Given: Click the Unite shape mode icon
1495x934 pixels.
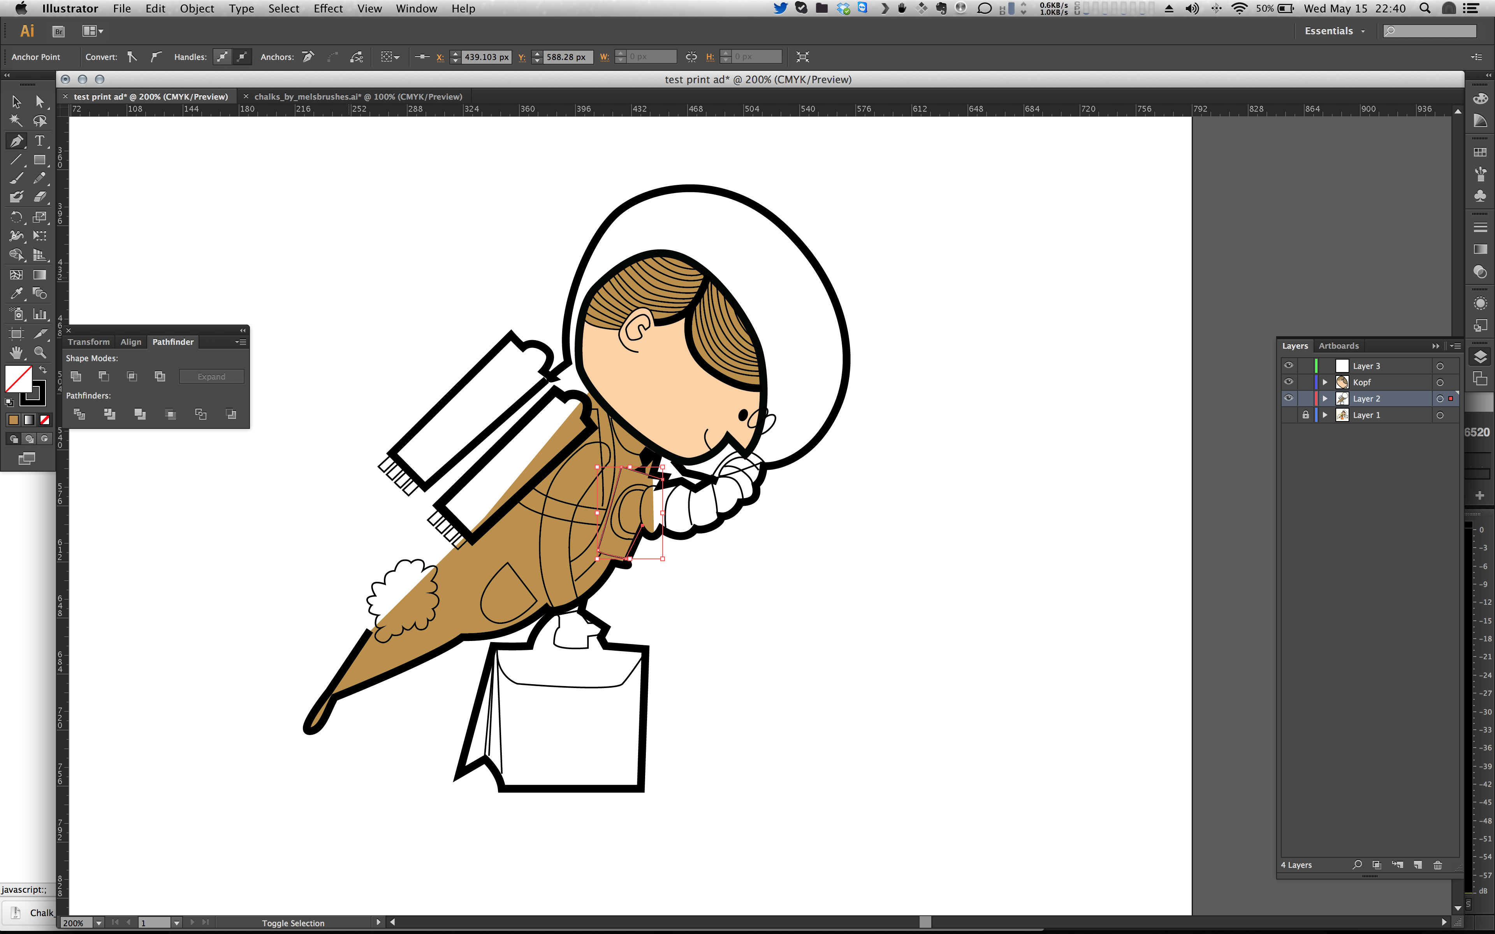Looking at the screenshot, I should (76, 376).
